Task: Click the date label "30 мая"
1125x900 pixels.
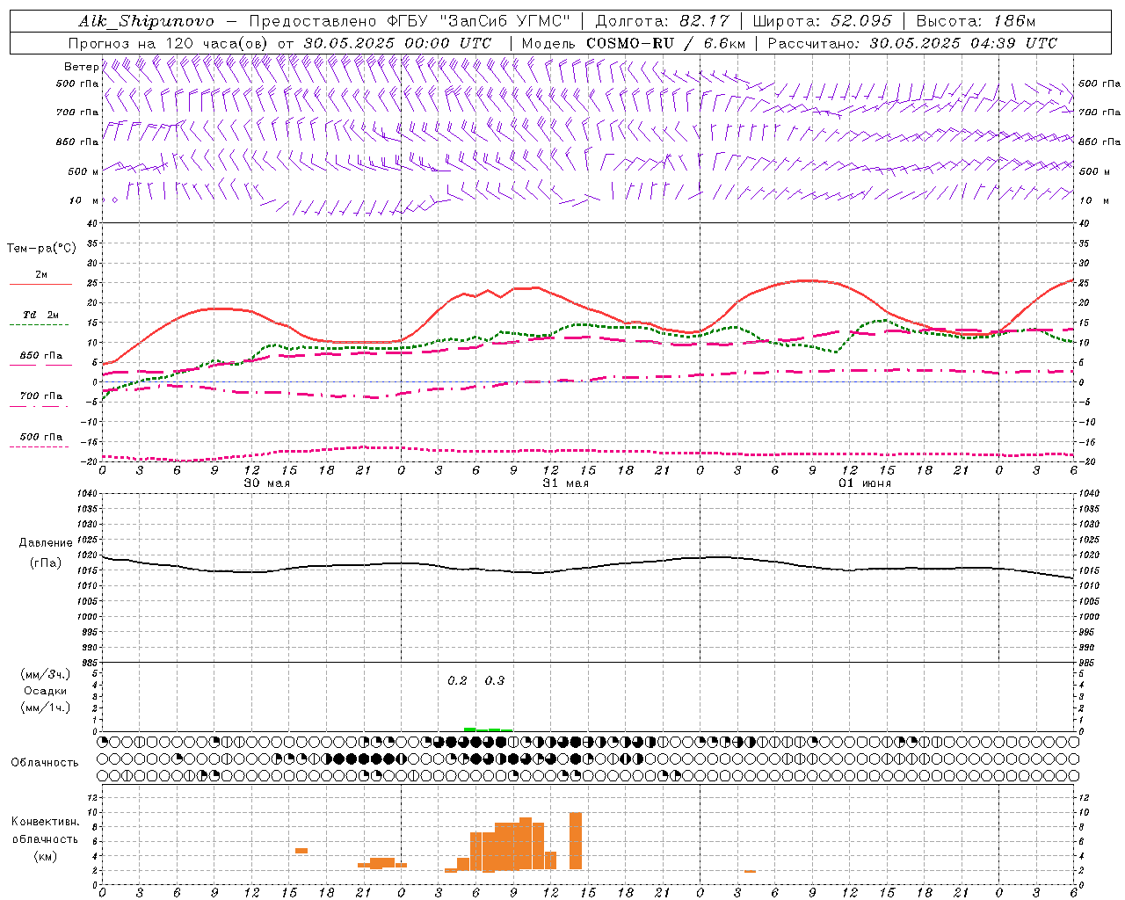Action: [267, 483]
